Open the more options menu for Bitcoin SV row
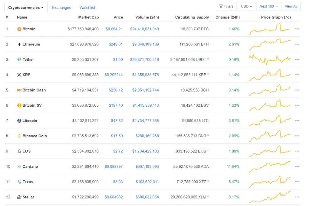 pyautogui.click(x=297, y=105)
